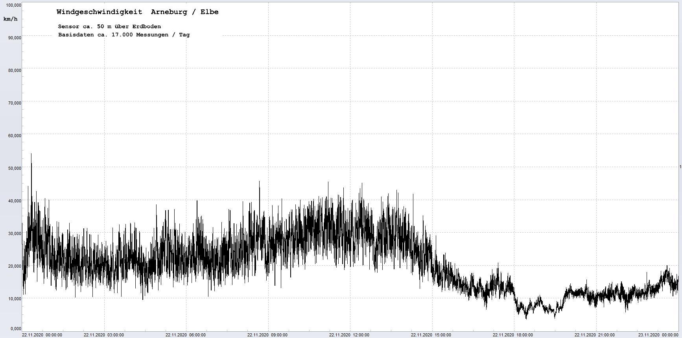Screen dimensions: 682x338
Task: Click the 22.11.2020 03:00:00 time label
Action: [x=104, y=335]
